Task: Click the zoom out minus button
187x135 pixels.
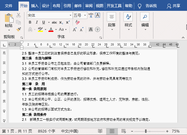Action: coord(132,131)
